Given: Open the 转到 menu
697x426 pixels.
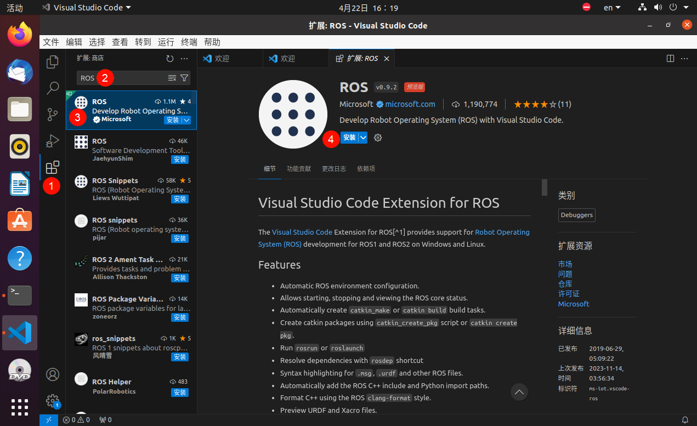Looking at the screenshot, I should point(143,42).
